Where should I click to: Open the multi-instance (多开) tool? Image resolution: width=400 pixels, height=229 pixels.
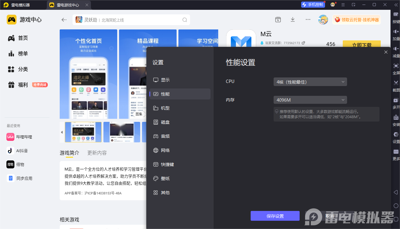(396, 100)
